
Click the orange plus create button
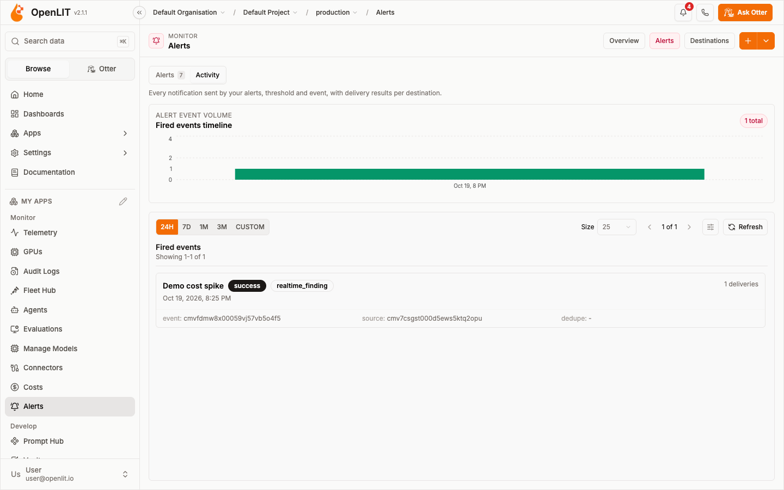[x=748, y=41]
